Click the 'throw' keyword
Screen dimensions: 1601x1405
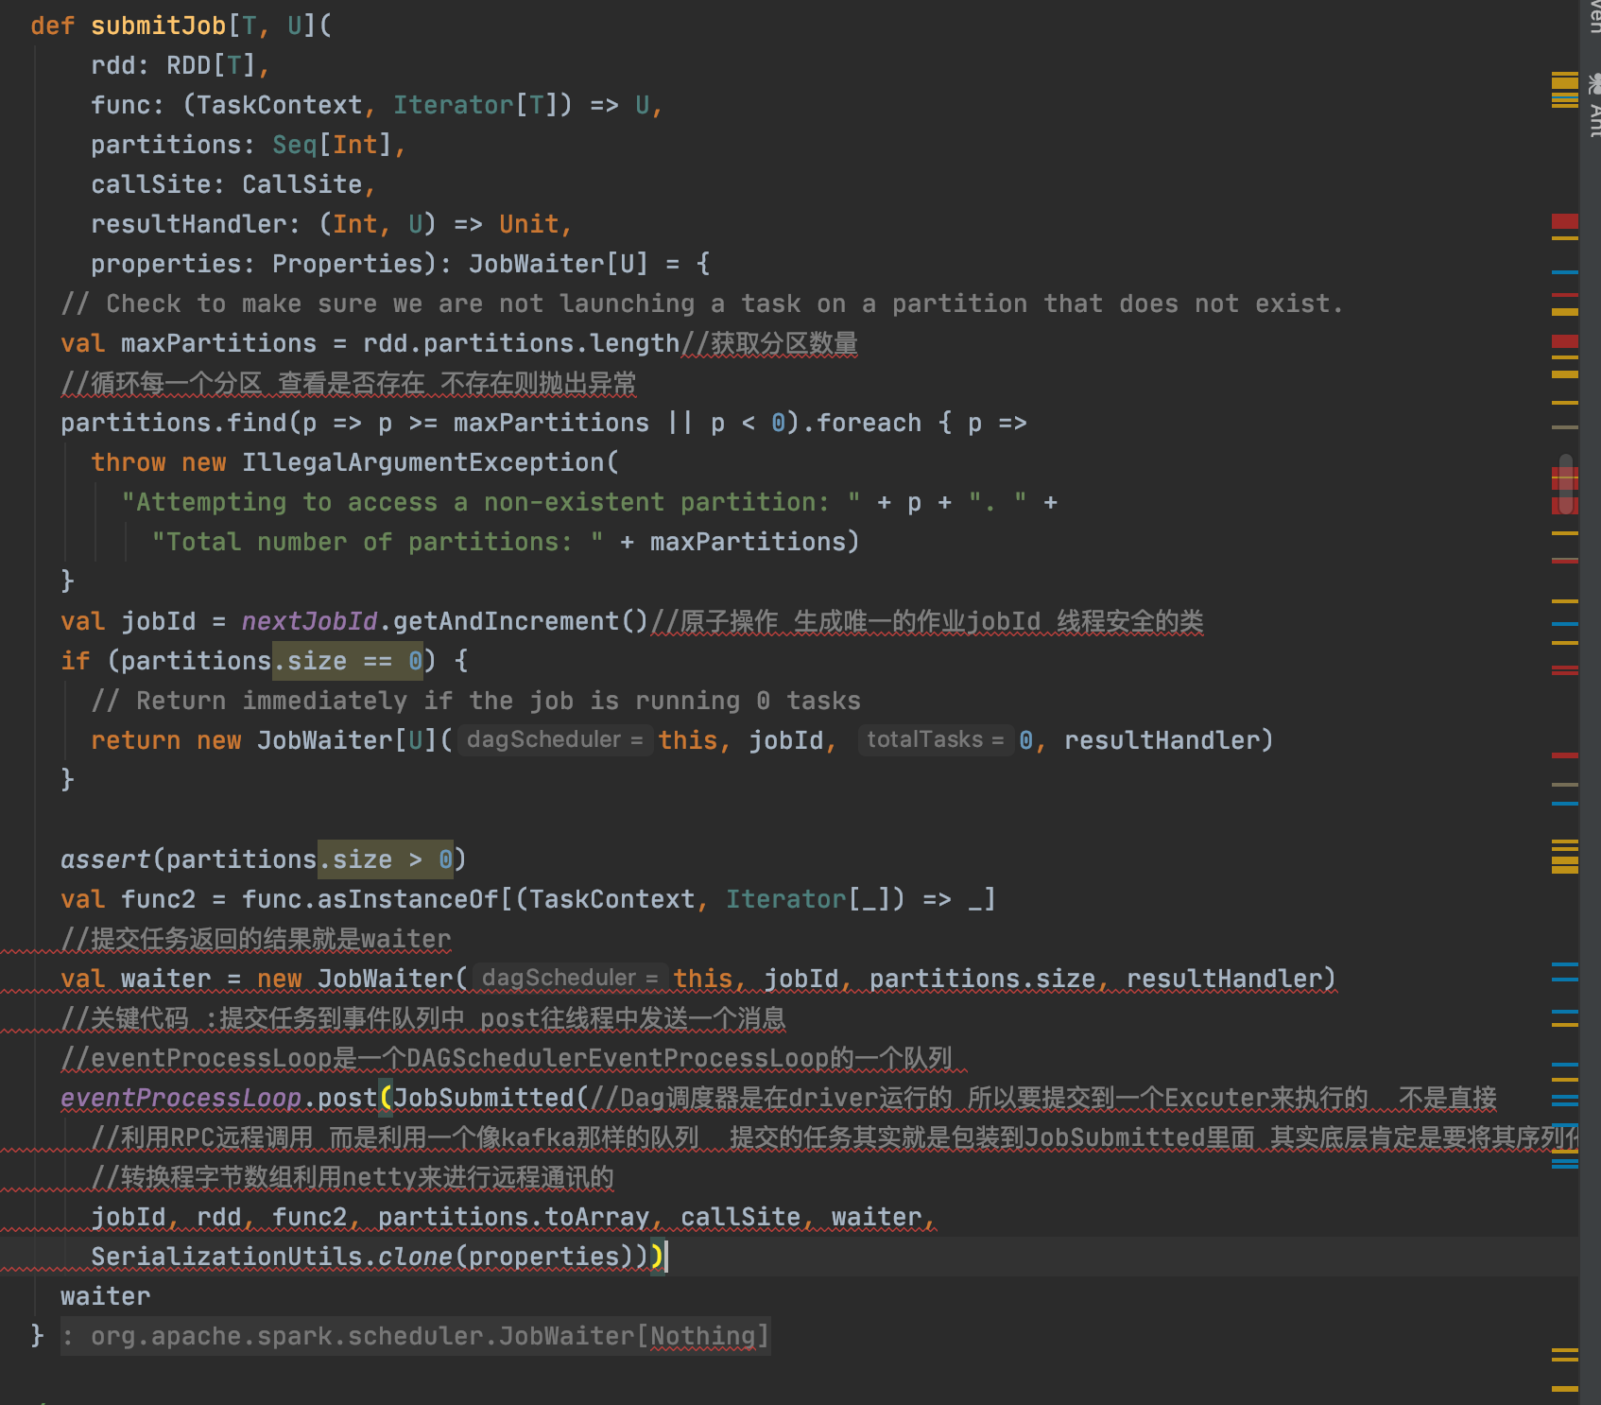coord(129,462)
